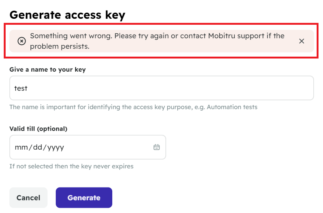
Task: Click the 'The name is important' helper text
Action: coord(133,107)
